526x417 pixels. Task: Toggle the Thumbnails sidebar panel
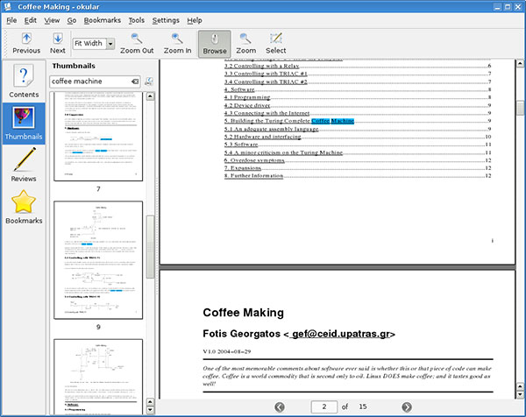[24, 123]
